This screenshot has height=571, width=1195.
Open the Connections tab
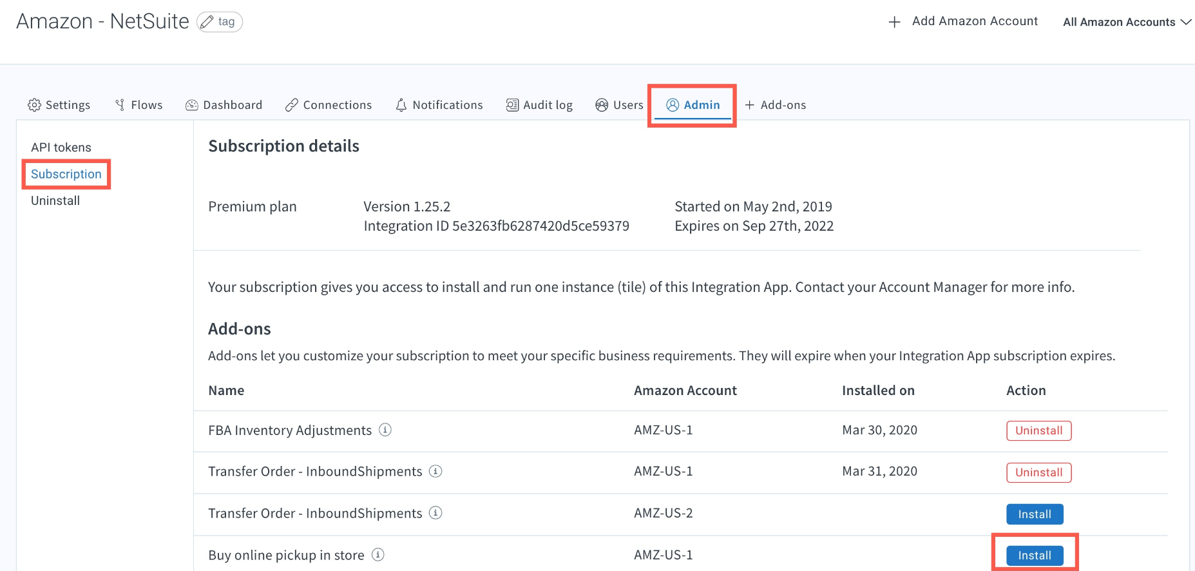[x=329, y=105]
